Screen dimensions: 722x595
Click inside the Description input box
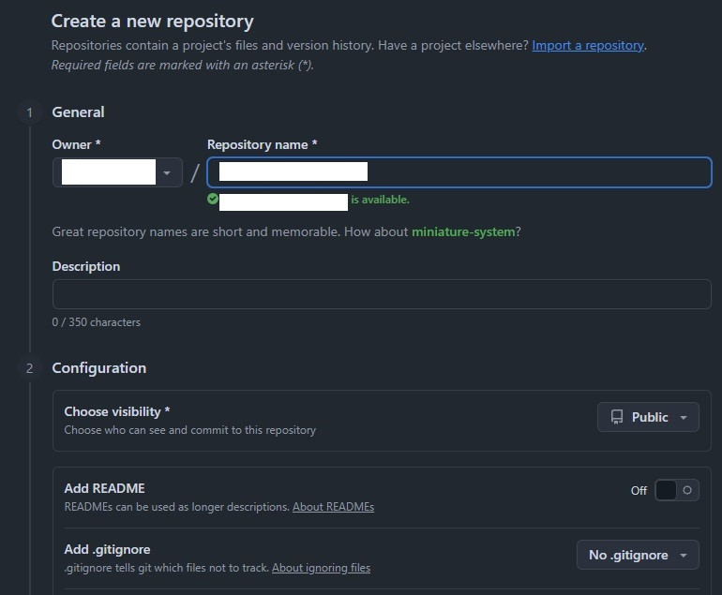click(382, 294)
